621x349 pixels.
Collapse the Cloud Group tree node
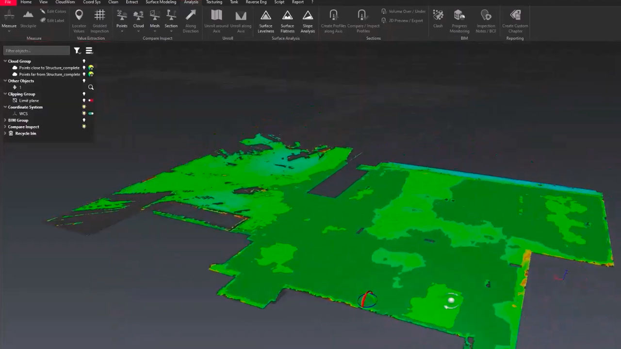click(x=5, y=61)
